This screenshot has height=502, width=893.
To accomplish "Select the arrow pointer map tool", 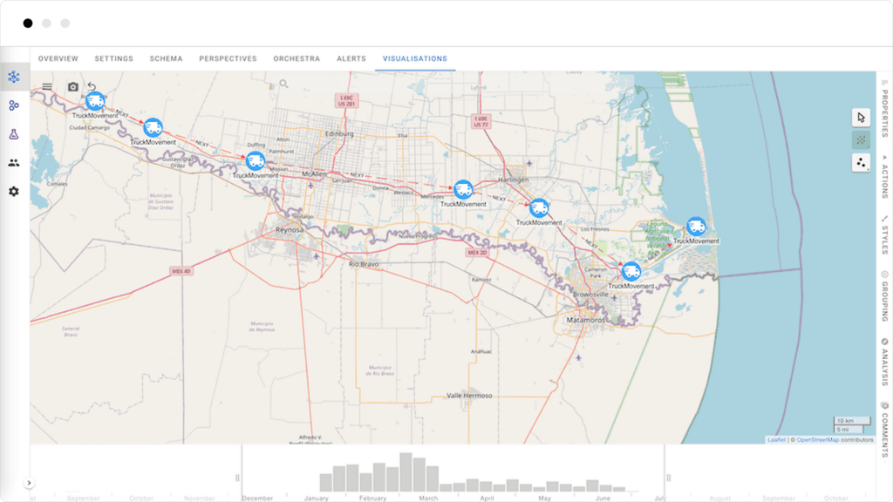I will pos(861,114).
